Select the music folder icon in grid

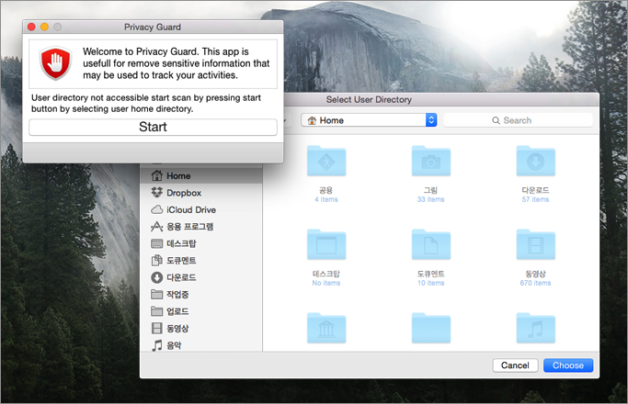coord(535,329)
